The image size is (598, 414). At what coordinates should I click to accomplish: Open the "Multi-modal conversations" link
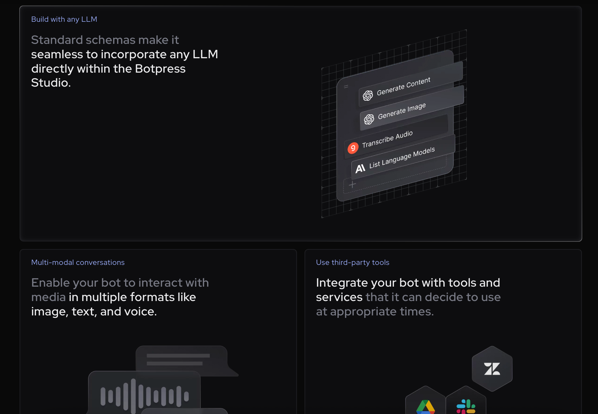click(x=78, y=262)
